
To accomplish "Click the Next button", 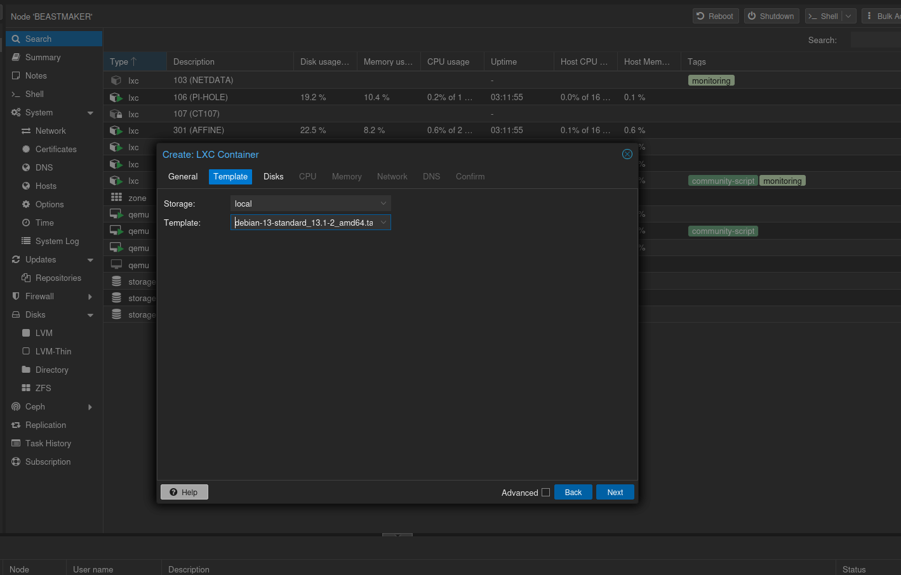I will pos(615,492).
